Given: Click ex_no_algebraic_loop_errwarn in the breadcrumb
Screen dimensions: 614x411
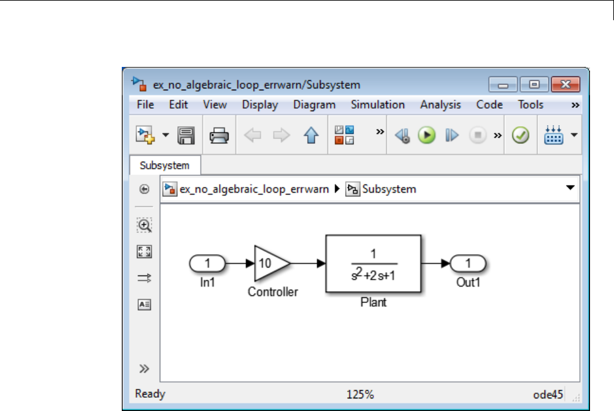Looking at the screenshot, I should click(254, 189).
